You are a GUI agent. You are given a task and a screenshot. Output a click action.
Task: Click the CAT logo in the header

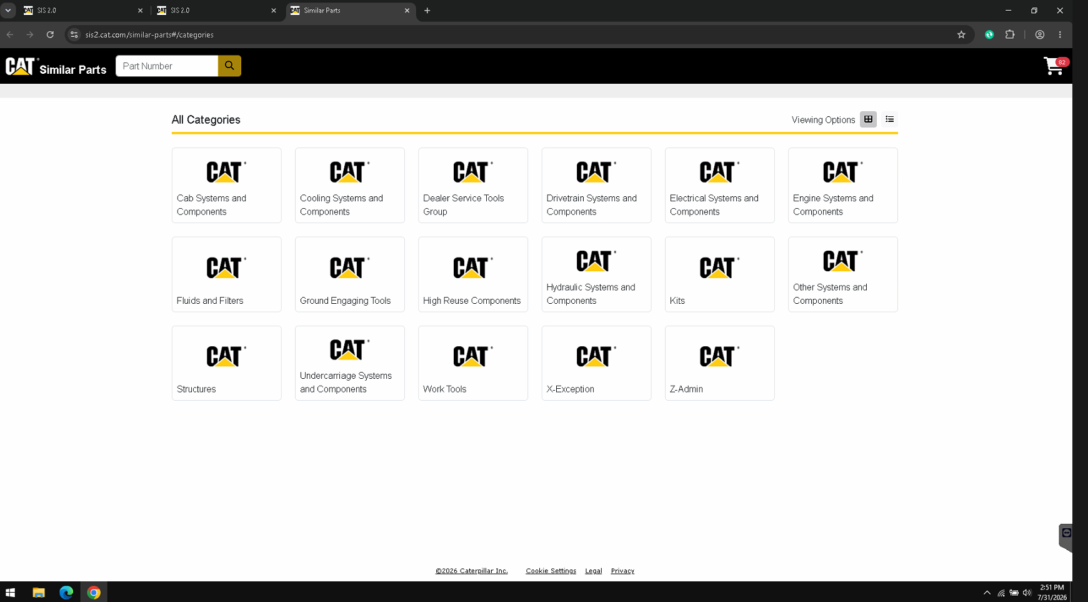(21, 66)
